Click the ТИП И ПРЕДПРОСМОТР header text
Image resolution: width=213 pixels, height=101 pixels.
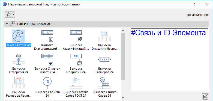click(x=35, y=24)
